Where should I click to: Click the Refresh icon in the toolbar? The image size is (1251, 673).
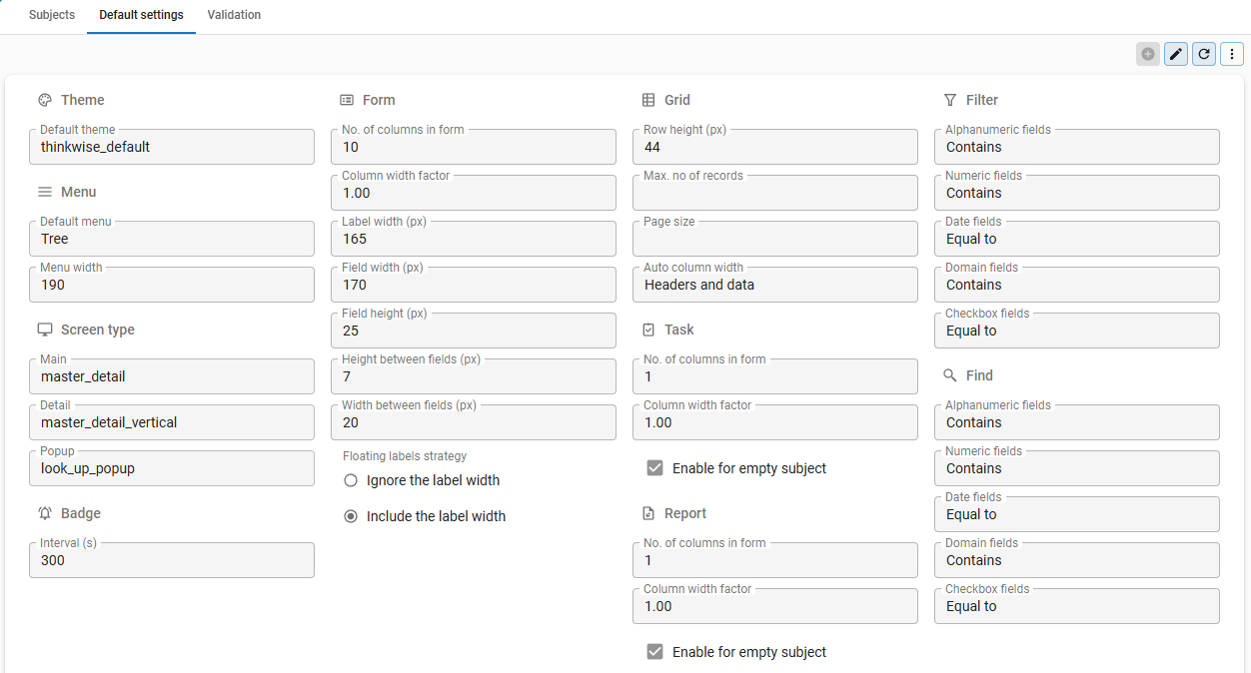[1203, 54]
